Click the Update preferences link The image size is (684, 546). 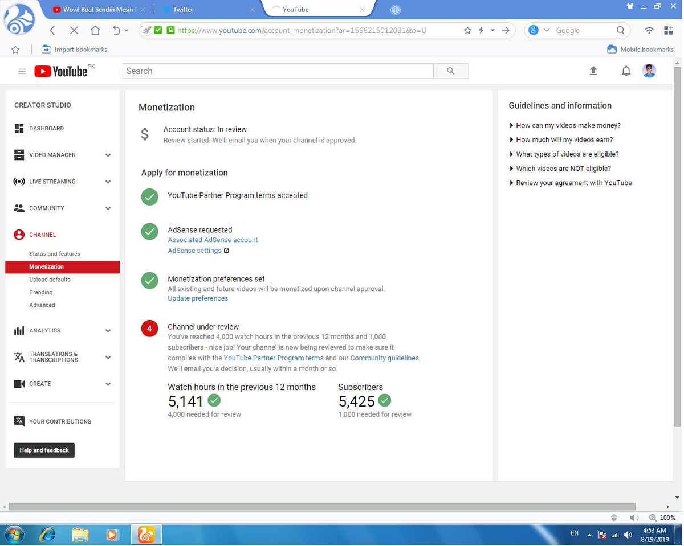pos(198,298)
